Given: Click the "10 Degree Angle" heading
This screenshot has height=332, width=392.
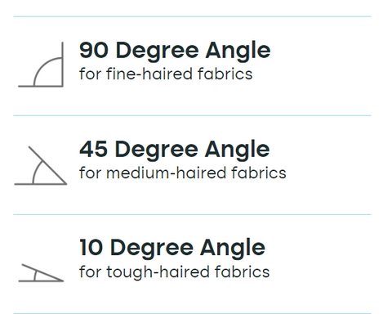Looking at the screenshot, I should pos(172,248).
